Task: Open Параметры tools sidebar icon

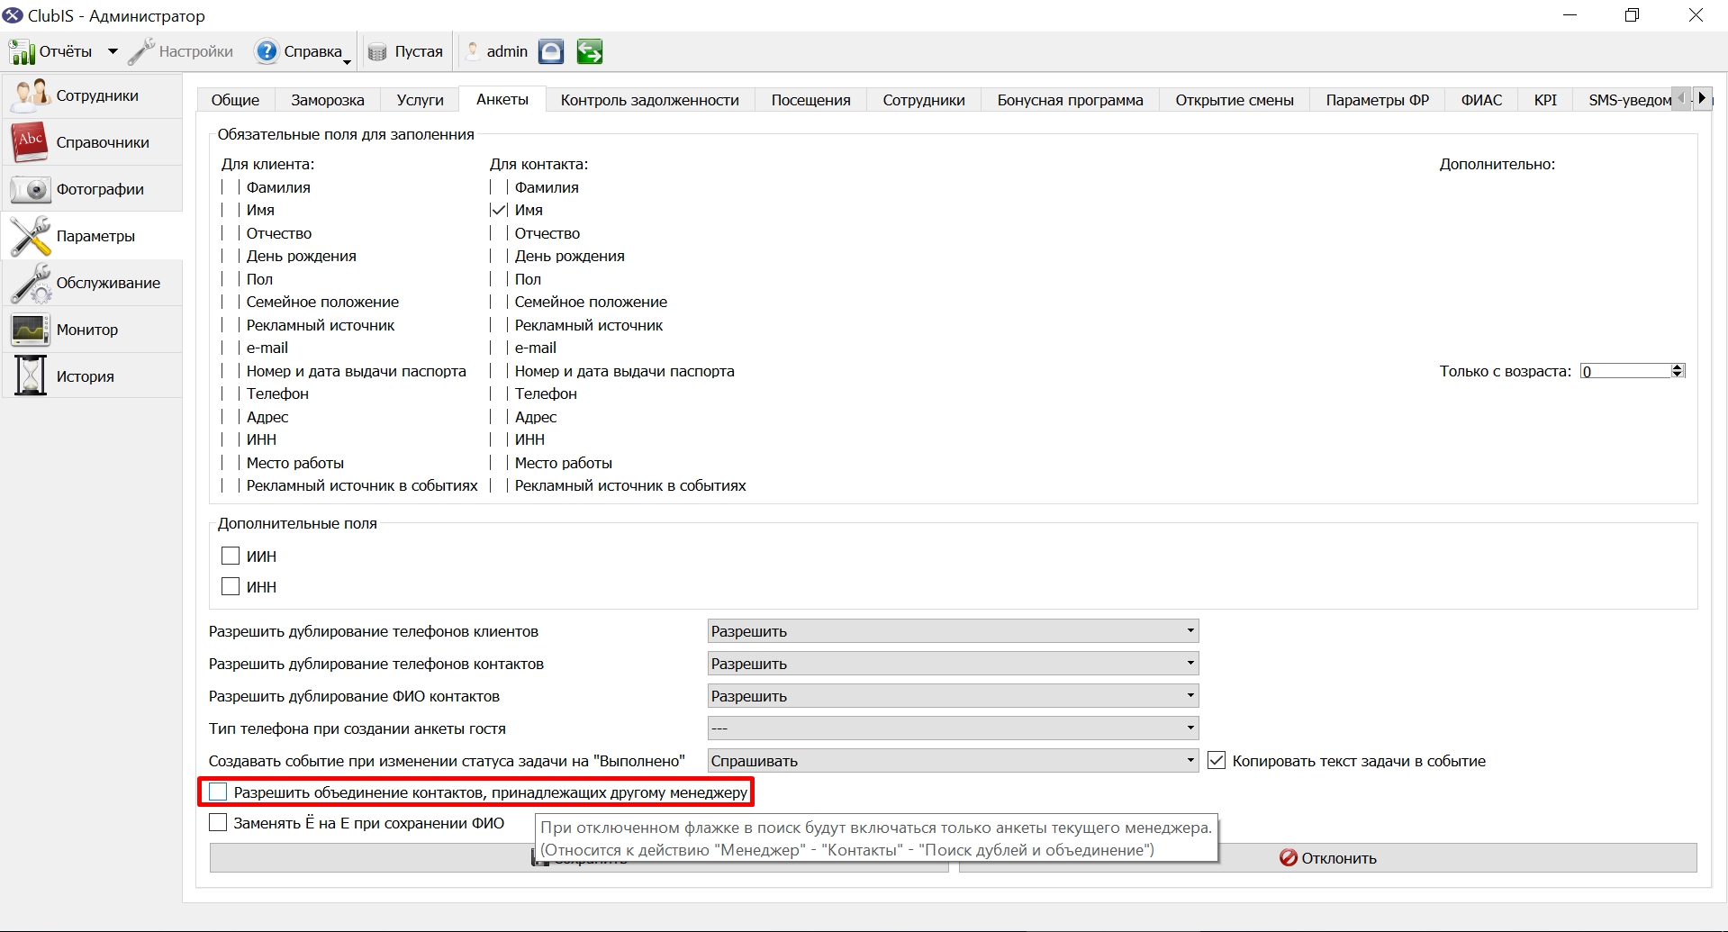Action: [29, 236]
